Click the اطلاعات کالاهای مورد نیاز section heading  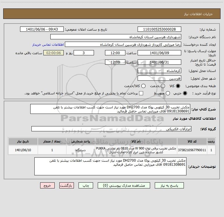point(194,119)
